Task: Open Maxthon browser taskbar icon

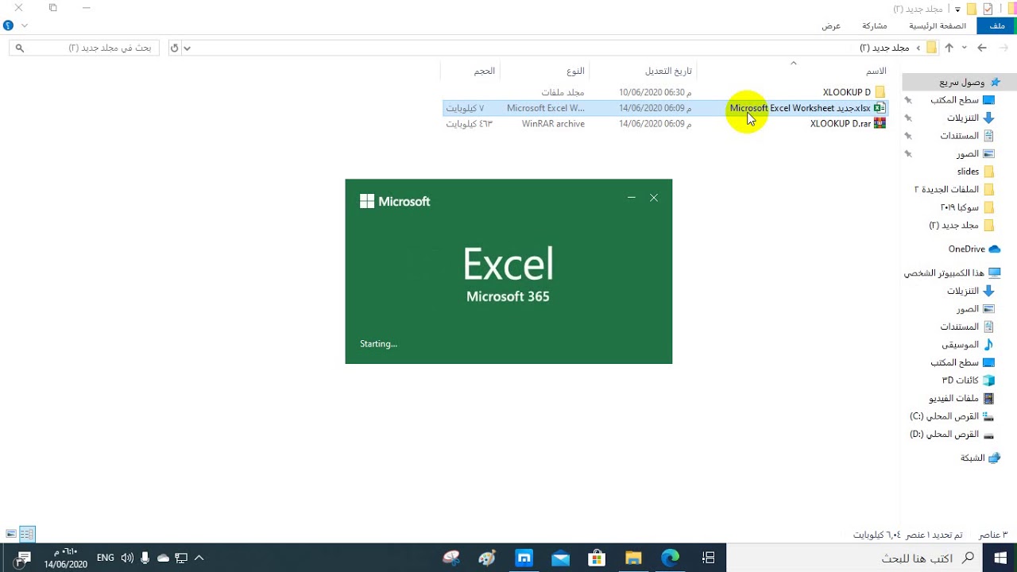Action: [524, 558]
